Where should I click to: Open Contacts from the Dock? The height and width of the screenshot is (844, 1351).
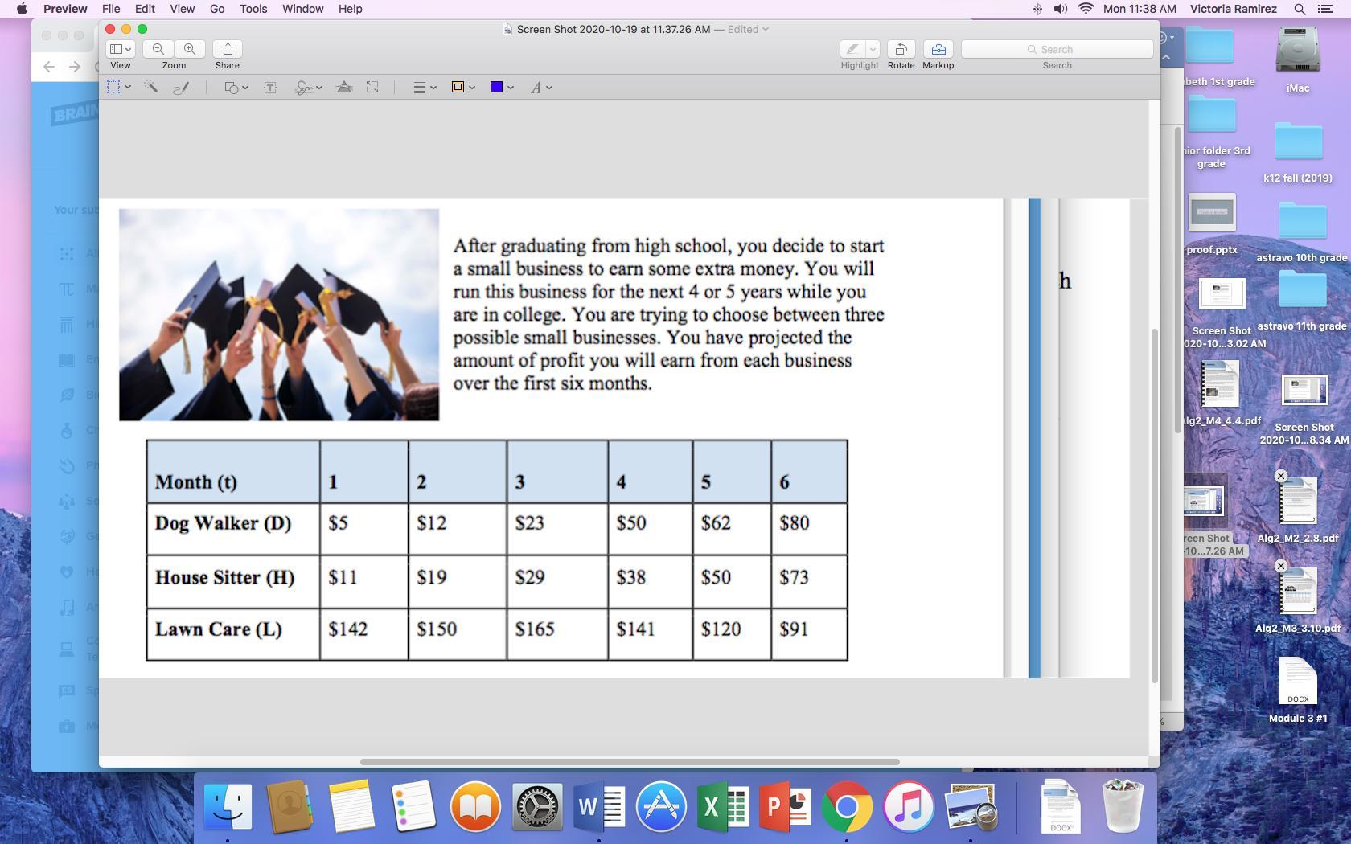[289, 806]
